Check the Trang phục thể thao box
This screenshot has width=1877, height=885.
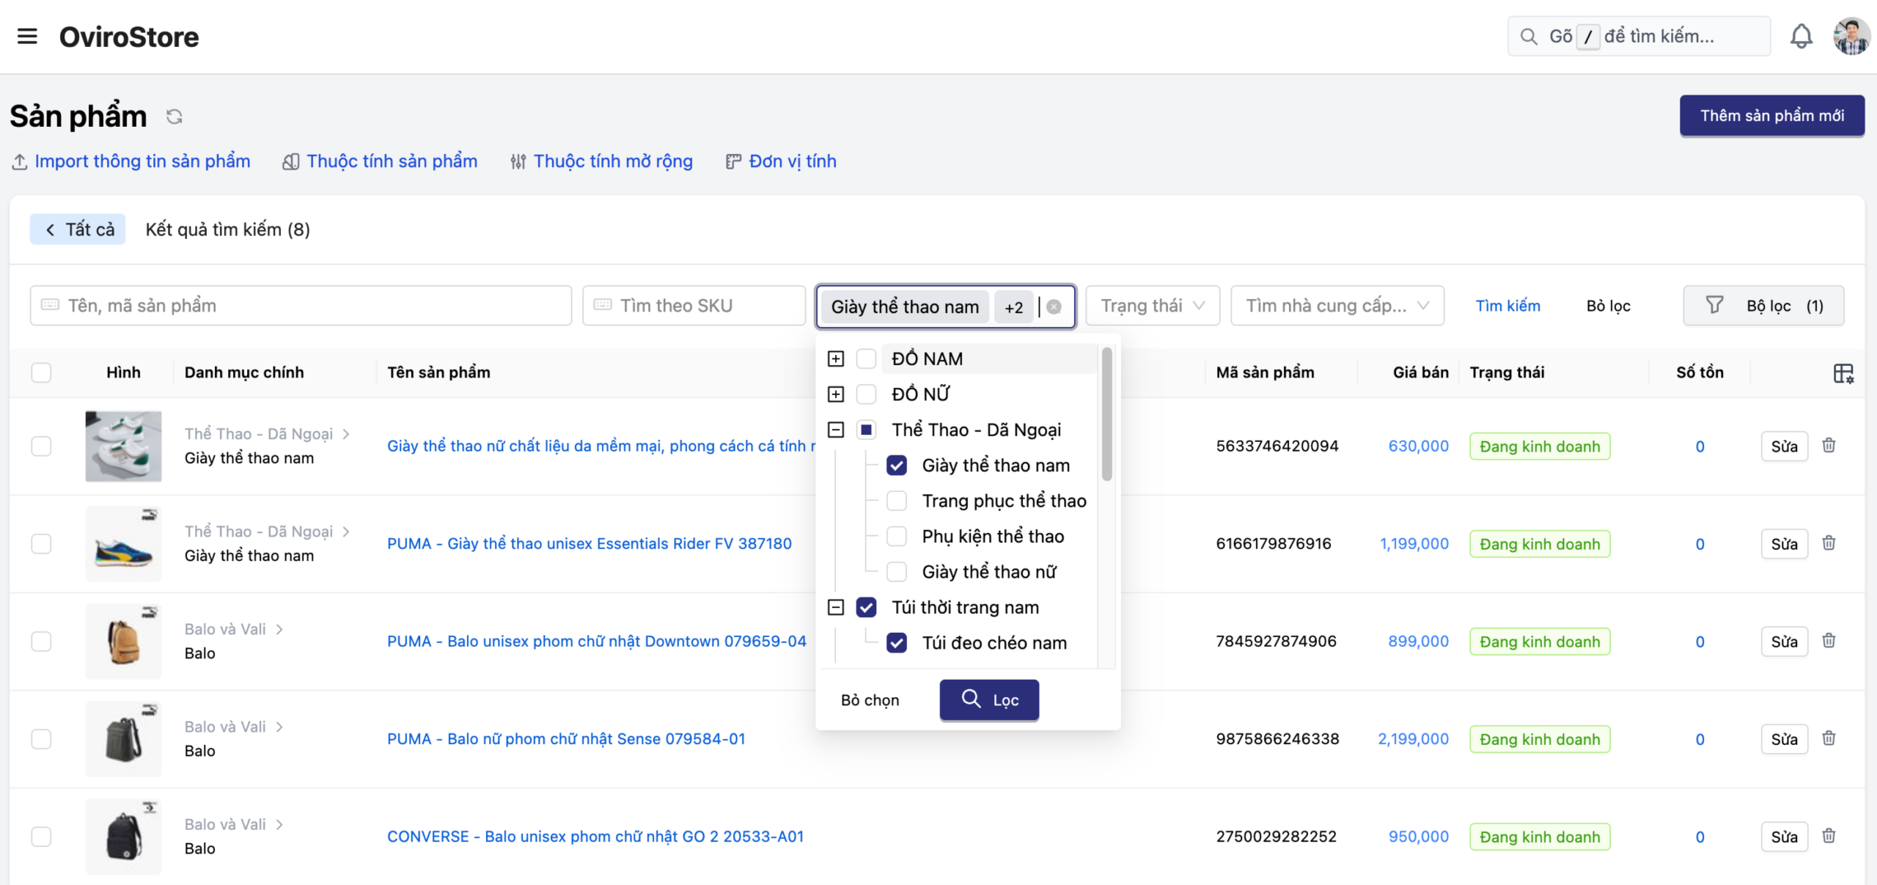[x=896, y=501]
